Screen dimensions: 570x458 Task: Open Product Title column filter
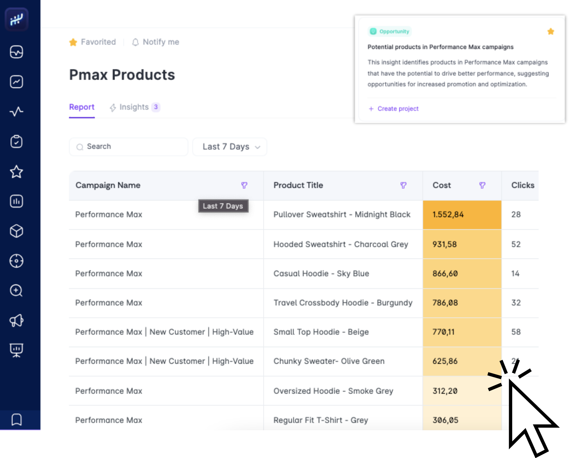click(x=403, y=185)
